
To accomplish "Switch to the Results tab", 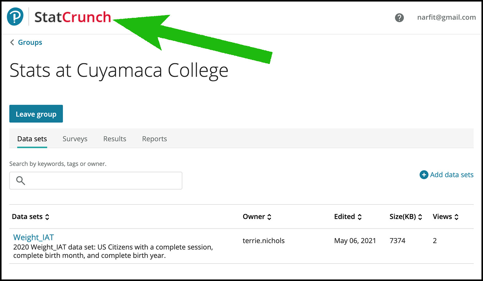I will [115, 139].
